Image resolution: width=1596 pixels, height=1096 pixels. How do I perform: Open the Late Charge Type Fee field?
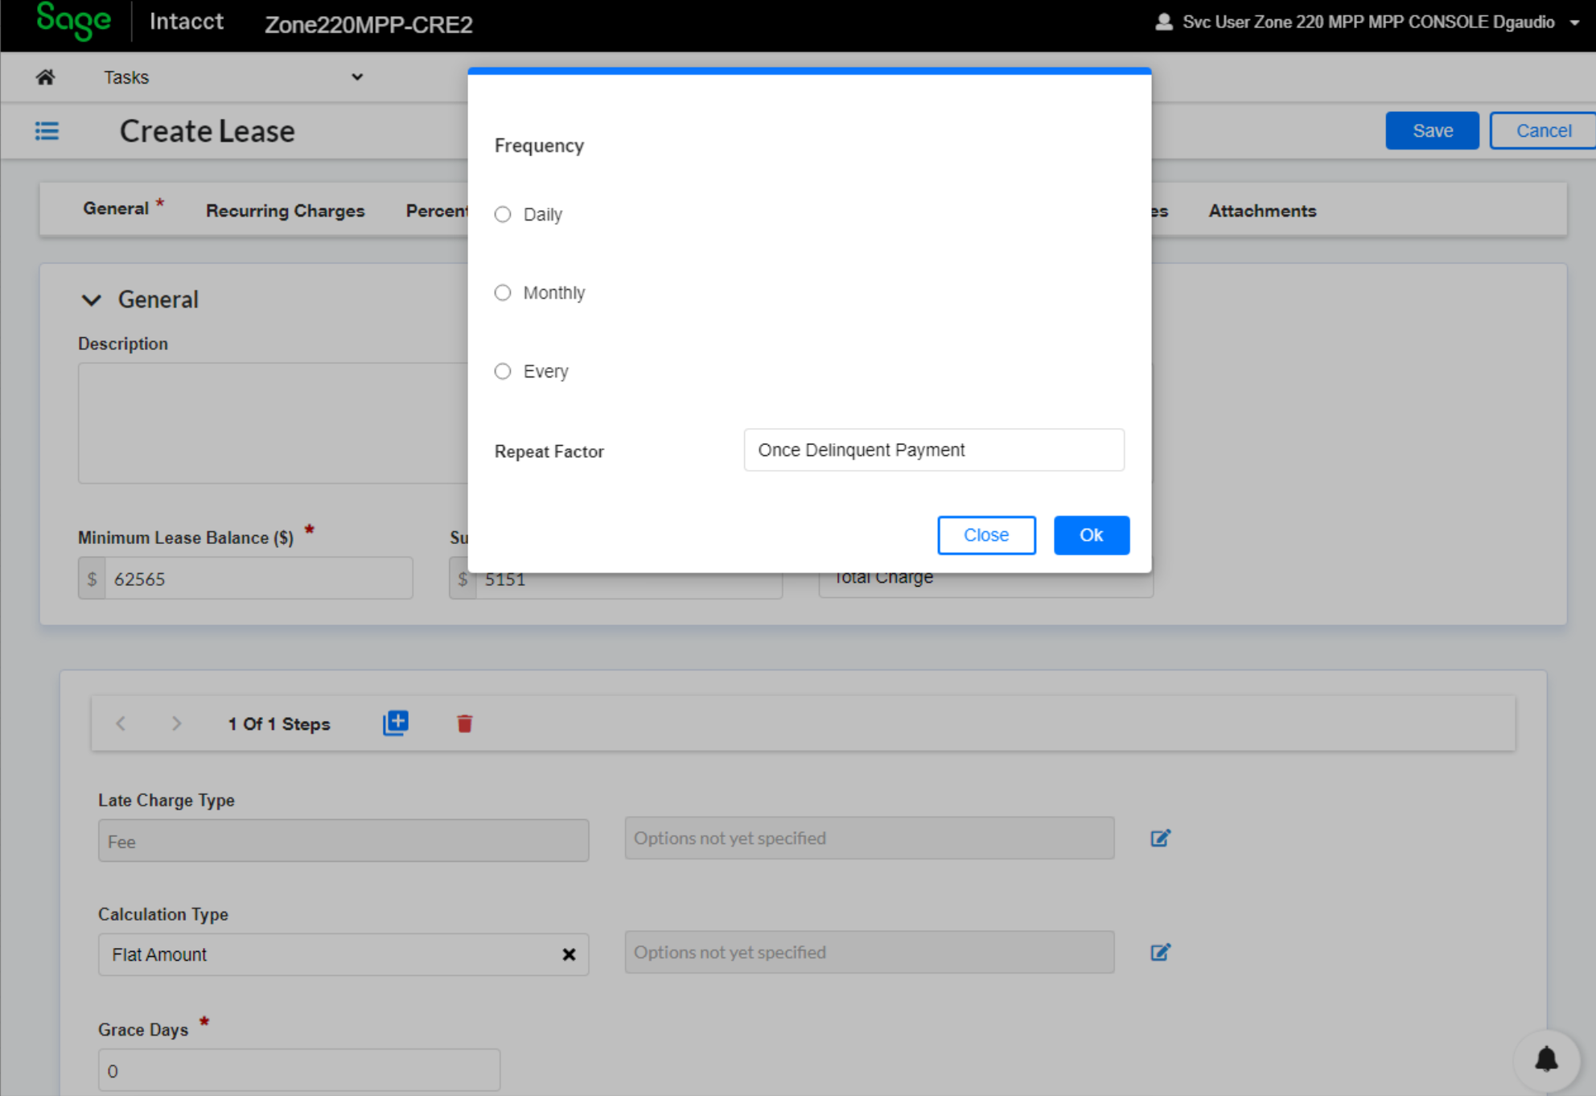(343, 841)
